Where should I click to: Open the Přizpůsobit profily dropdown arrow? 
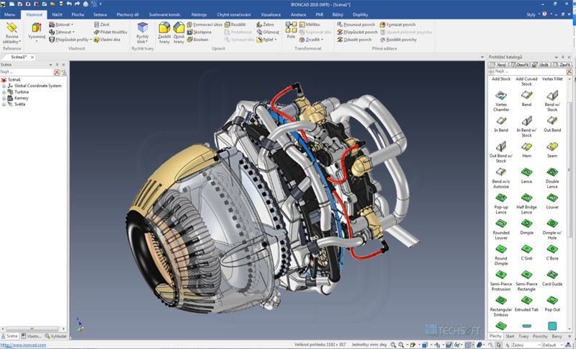[91, 40]
